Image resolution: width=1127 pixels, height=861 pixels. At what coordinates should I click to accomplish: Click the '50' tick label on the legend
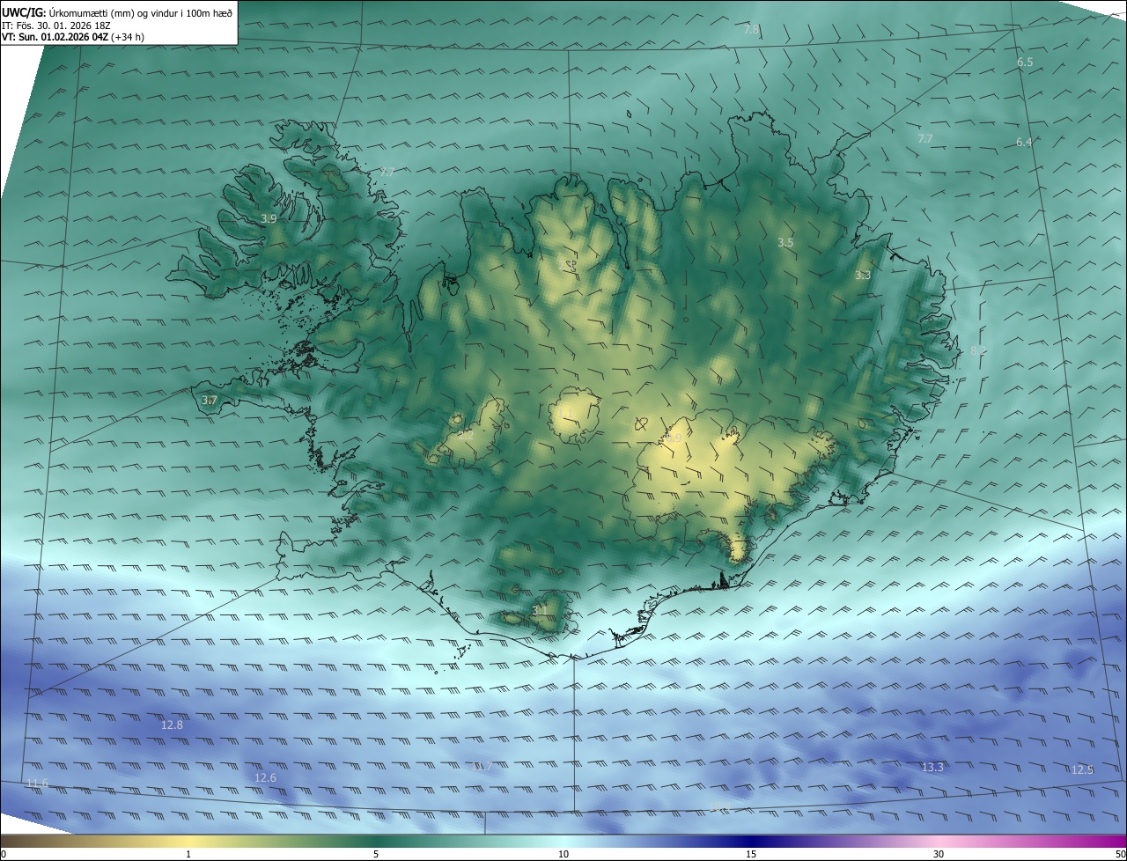(1120, 854)
